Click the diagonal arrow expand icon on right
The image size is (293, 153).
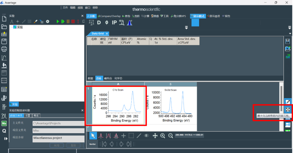tap(288, 102)
